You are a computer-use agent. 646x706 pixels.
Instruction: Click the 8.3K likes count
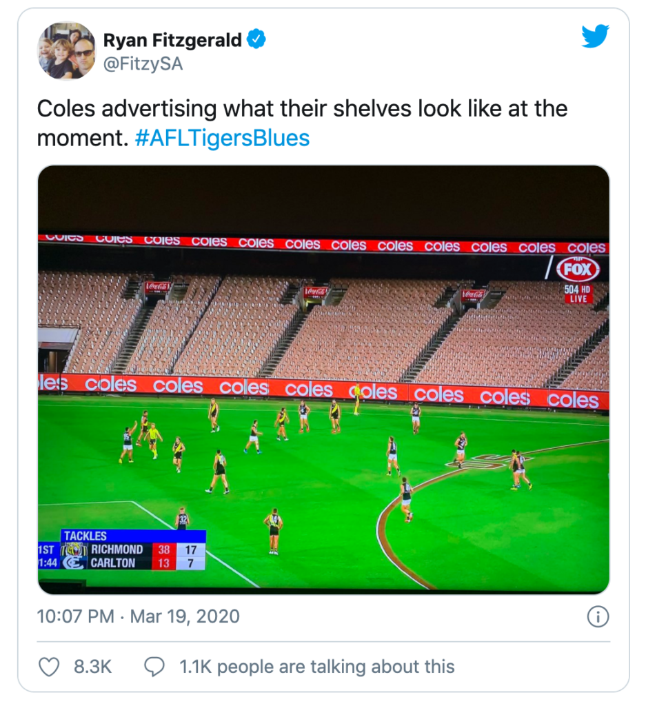coord(92,667)
